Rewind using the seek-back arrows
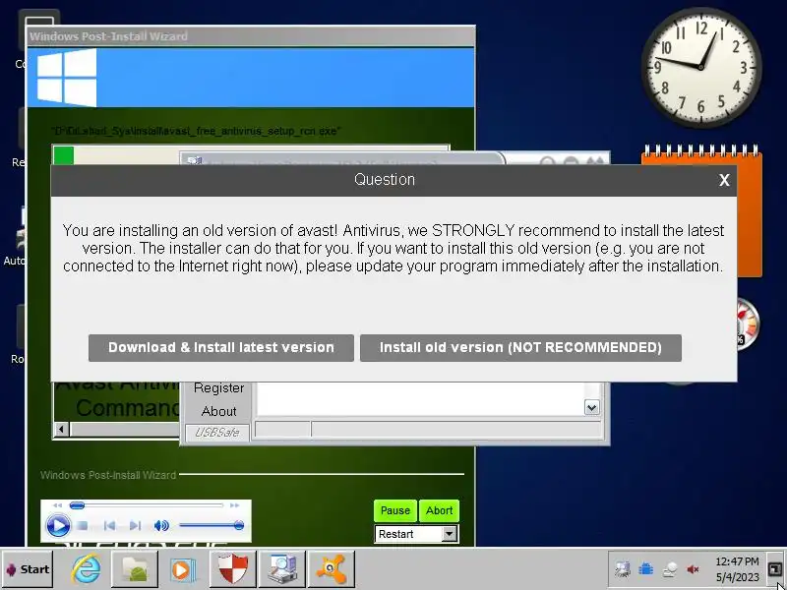This screenshot has width=787, height=590. pos(57,505)
